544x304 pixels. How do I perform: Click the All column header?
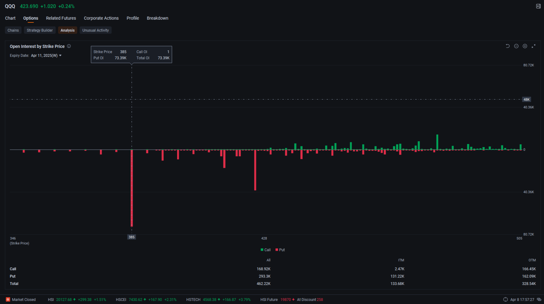coord(269,260)
